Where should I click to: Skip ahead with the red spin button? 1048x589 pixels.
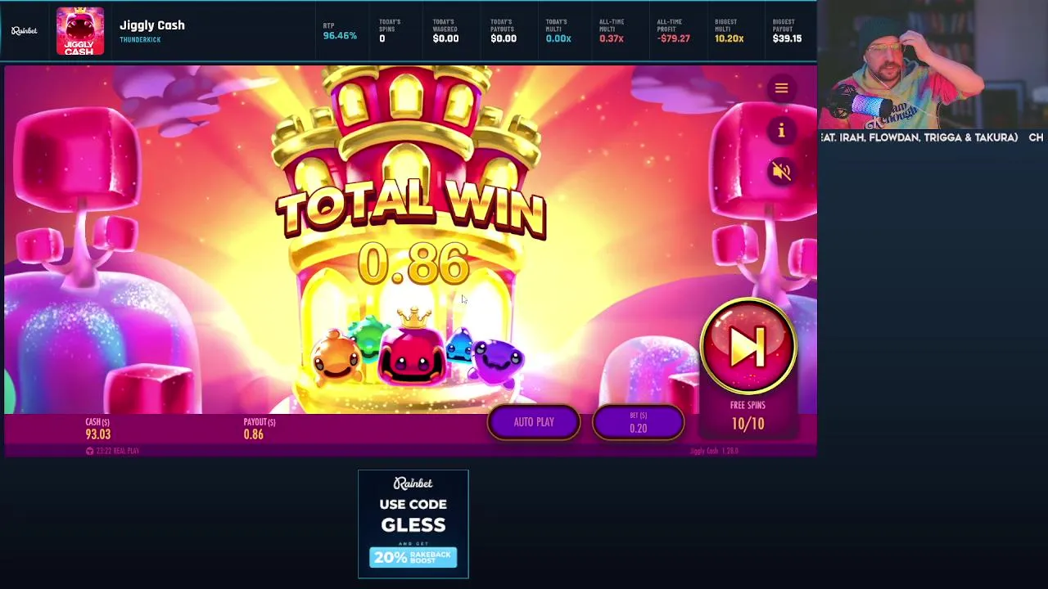pyautogui.click(x=748, y=347)
